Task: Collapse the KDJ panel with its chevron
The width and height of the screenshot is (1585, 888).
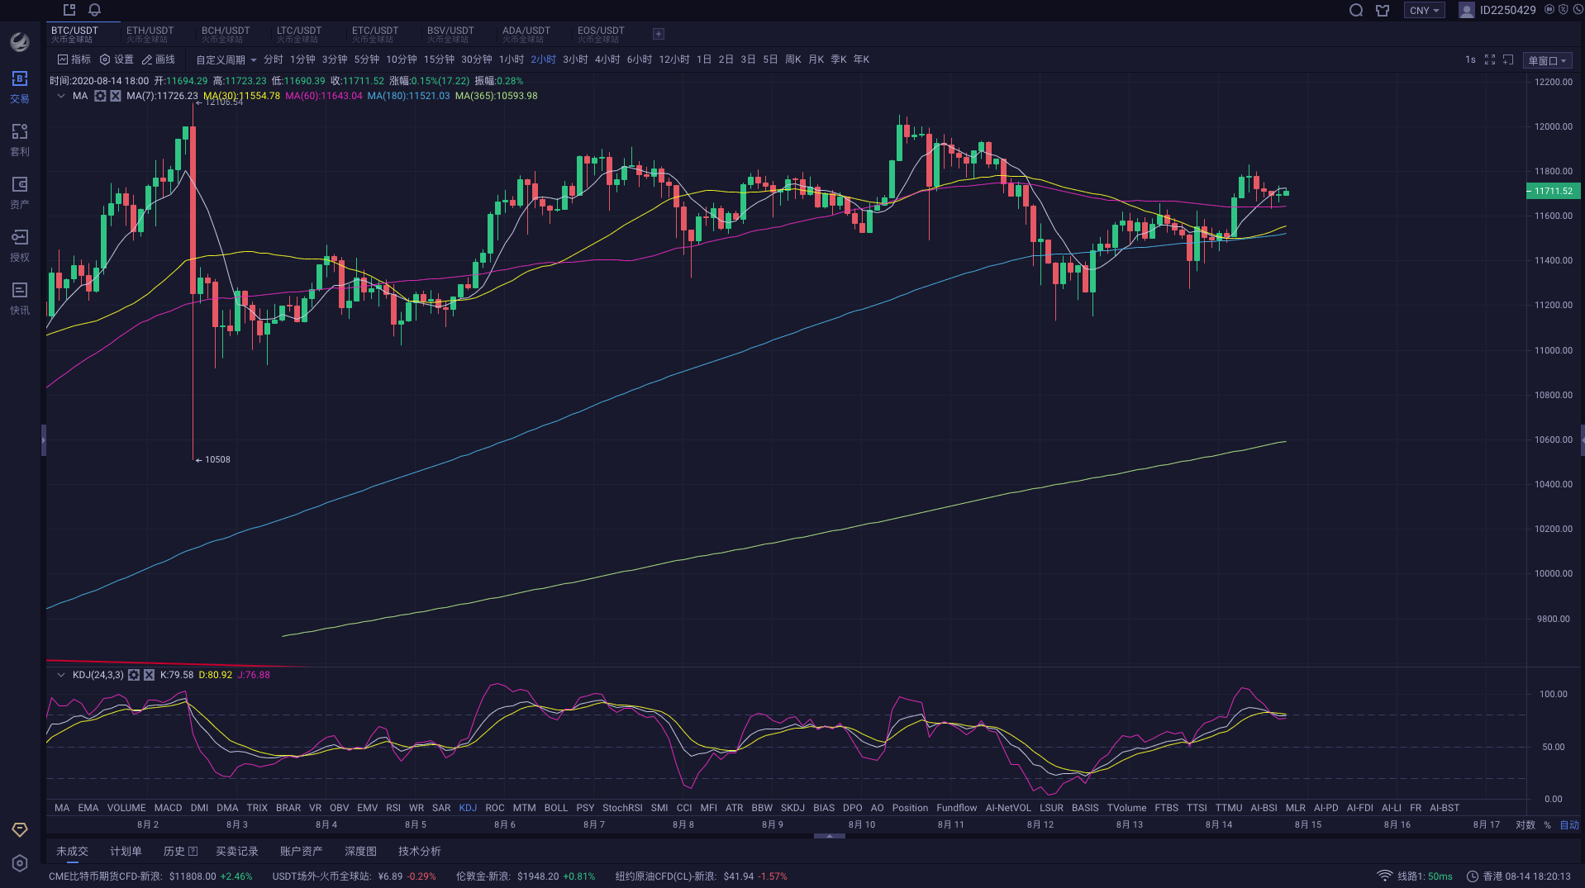Action: click(x=61, y=674)
